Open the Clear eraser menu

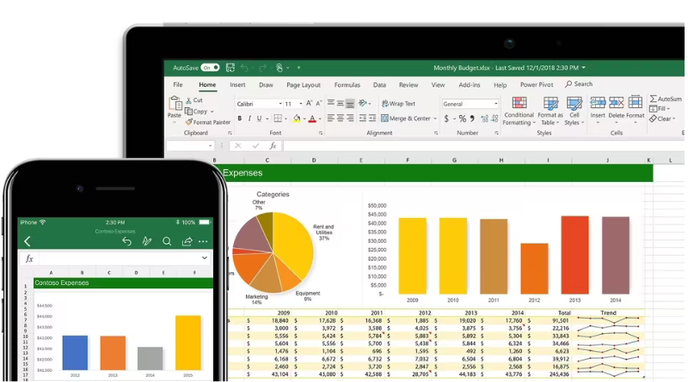click(x=662, y=118)
